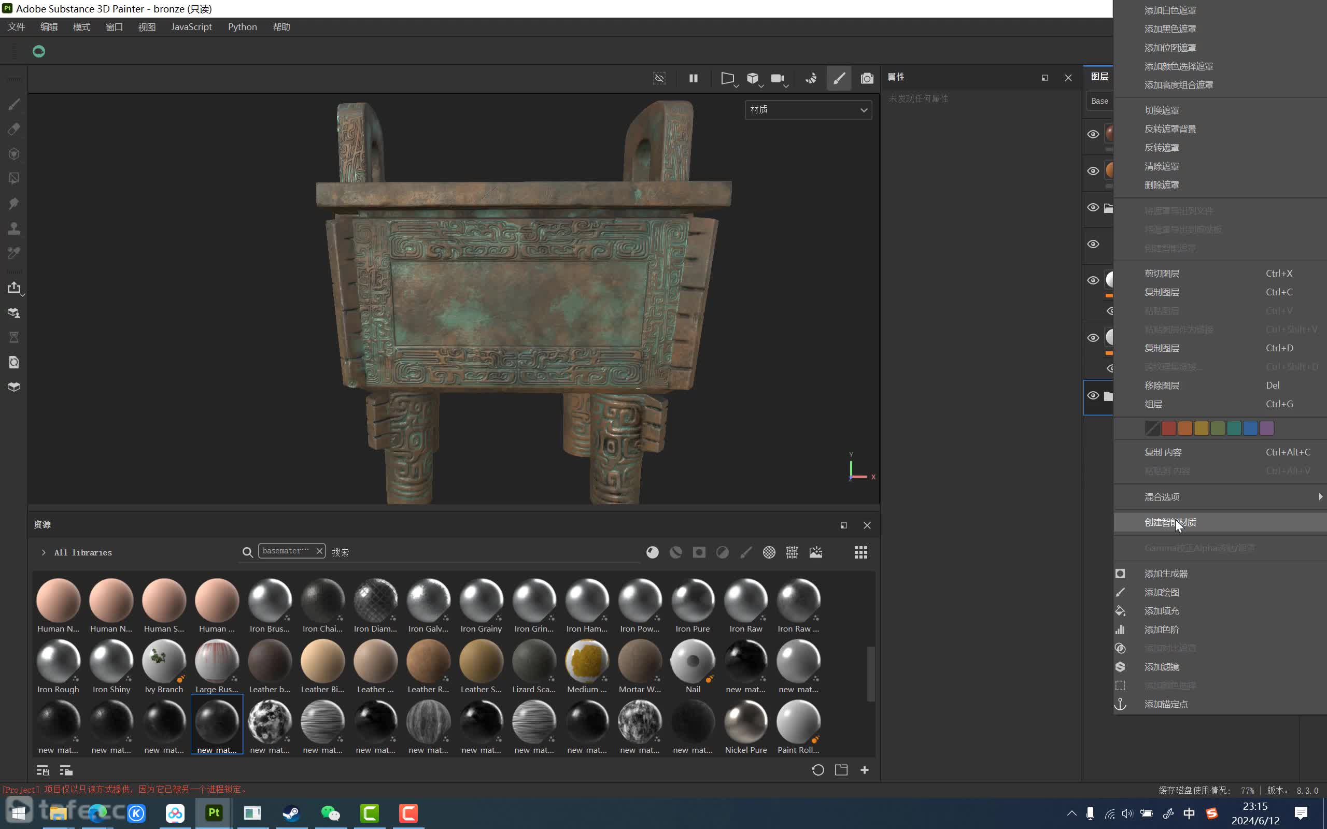Viewport: 1327px width, 829px height.
Task: Filter assets by materials sphere icon
Action: 652,552
